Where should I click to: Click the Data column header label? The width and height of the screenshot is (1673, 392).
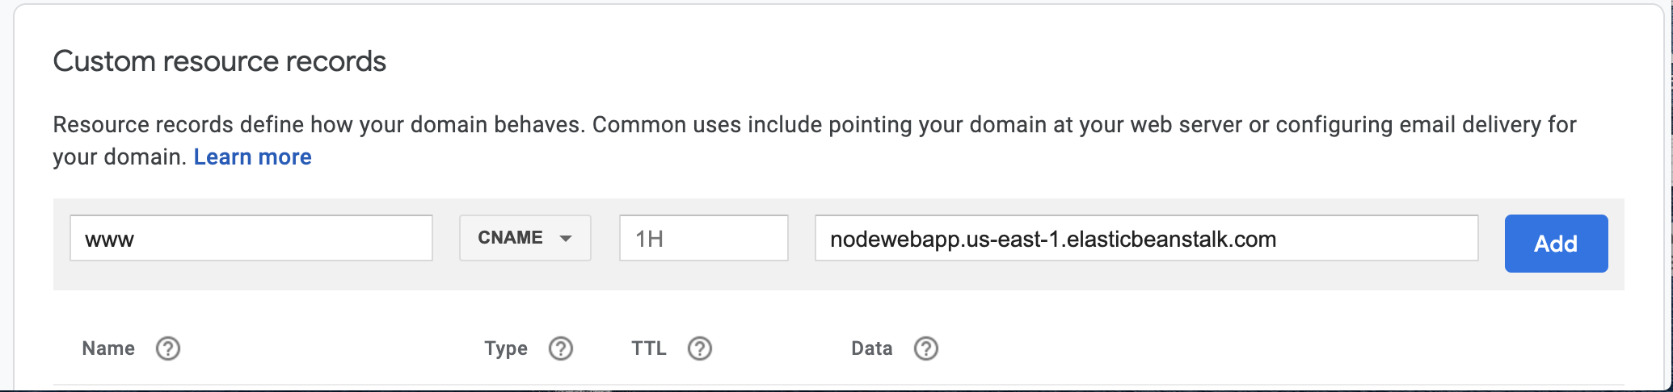coord(872,348)
